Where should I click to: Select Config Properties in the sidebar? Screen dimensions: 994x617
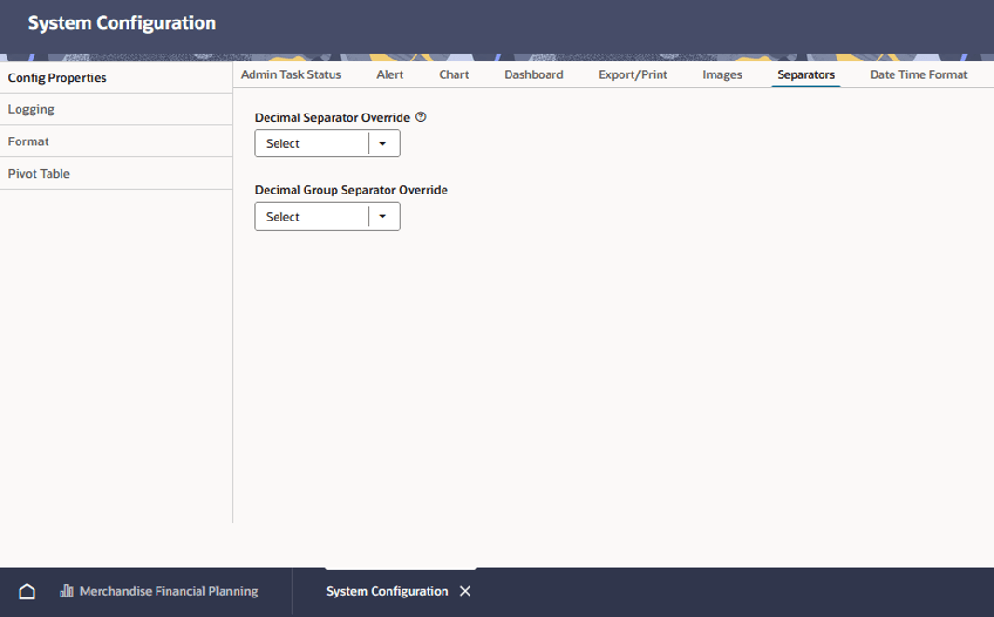tap(116, 78)
